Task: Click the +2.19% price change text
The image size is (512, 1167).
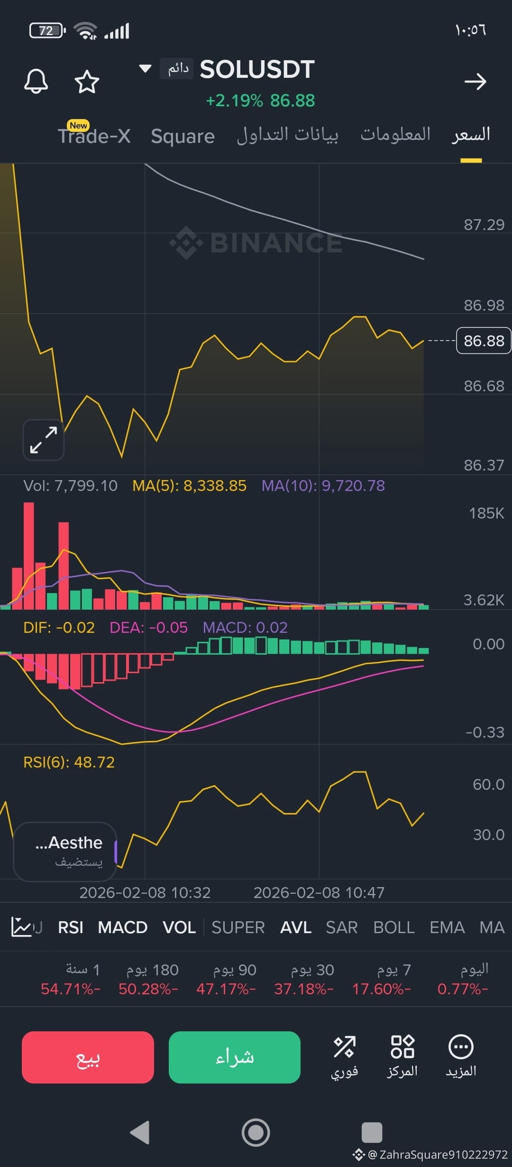Action: (234, 101)
